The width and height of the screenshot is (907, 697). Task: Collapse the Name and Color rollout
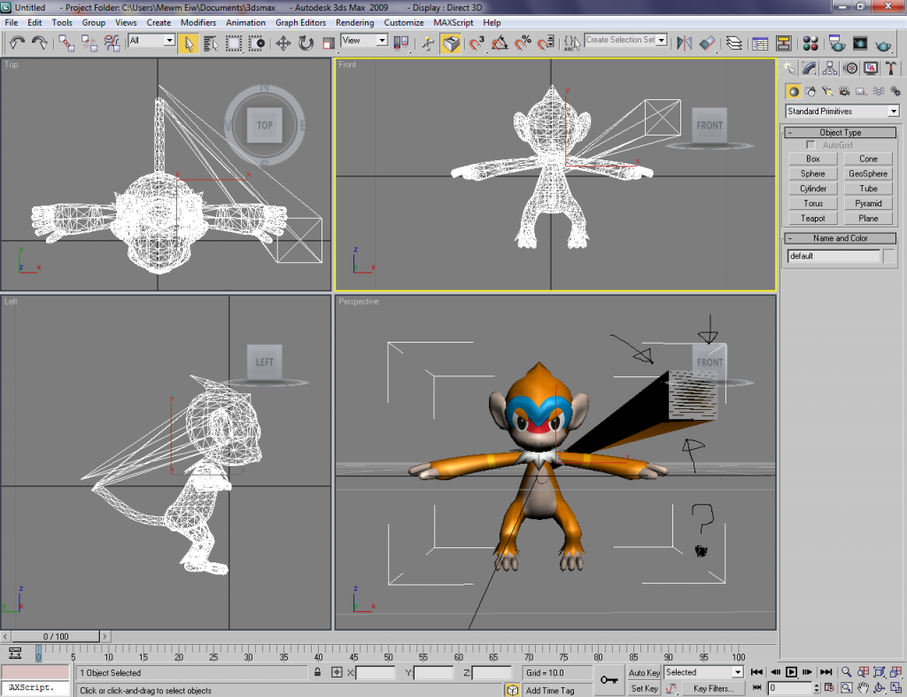(841, 238)
